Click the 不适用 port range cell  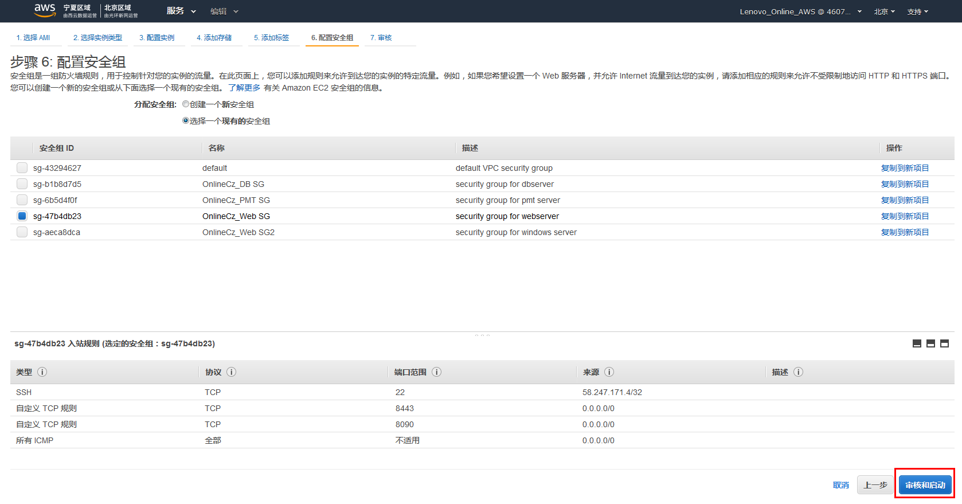408,440
